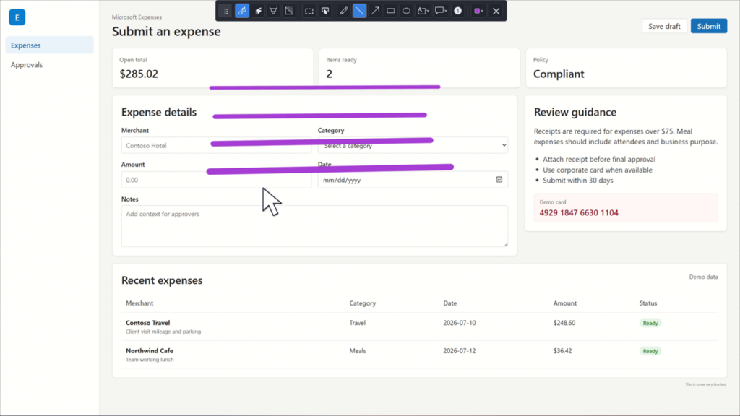
Task: Open the text tool dropdown
Action: click(423, 11)
